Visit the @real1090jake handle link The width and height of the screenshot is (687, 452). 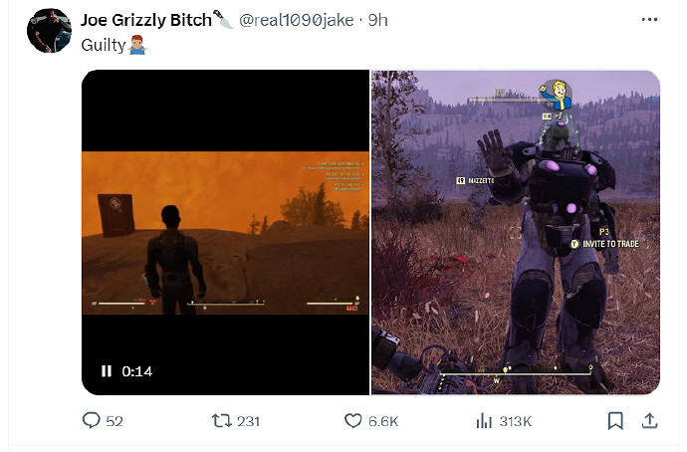296,20
